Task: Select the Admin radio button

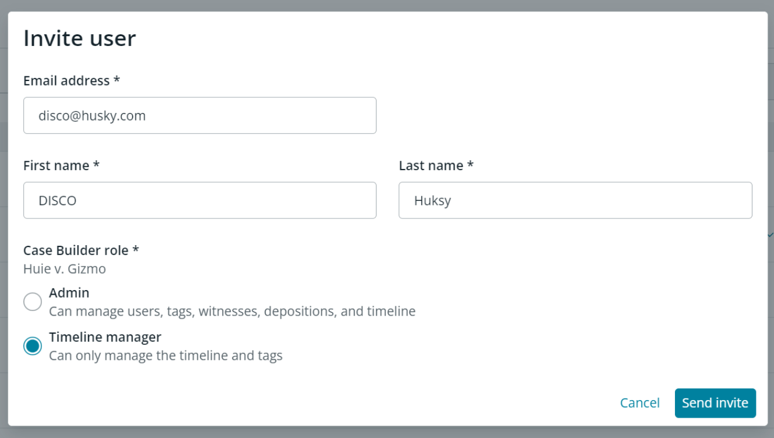Action: (33, 302)
